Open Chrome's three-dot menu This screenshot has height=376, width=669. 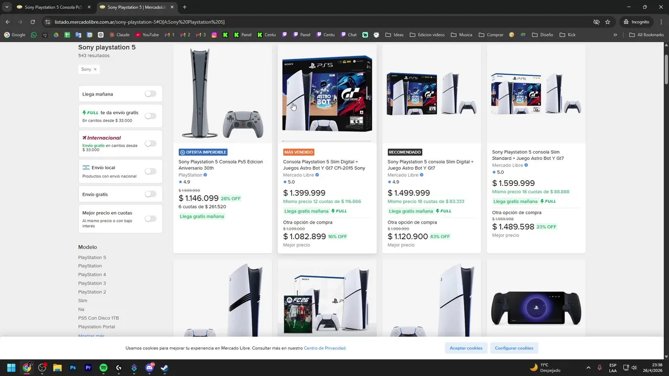[661, 22]
